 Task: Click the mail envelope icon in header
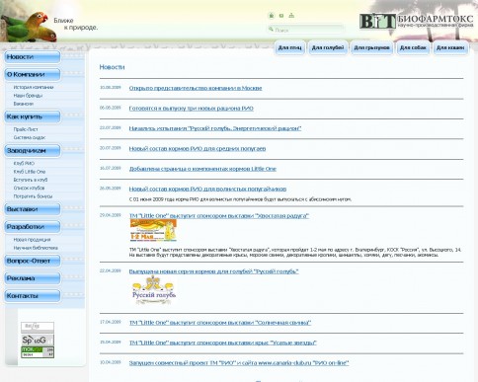(281, 16)
